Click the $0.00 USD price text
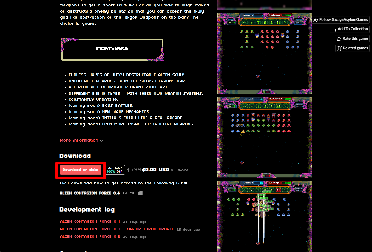 (155, 170)
